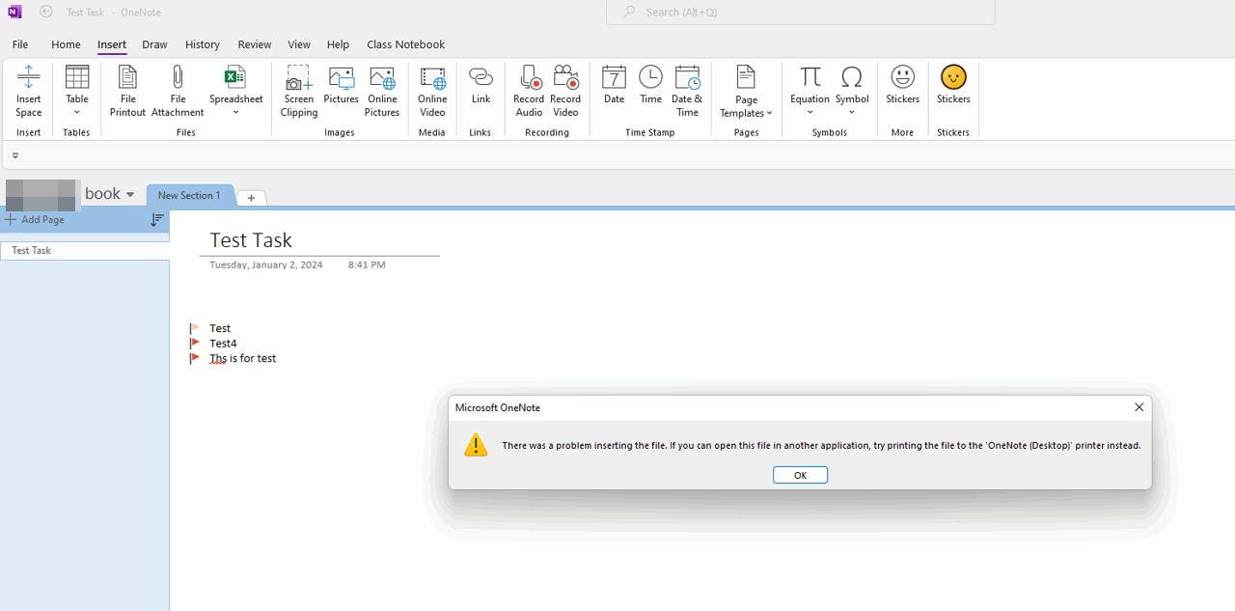1235x611 pixels.
Task: Click OK in the error dialog
Action: click(800, 475)
